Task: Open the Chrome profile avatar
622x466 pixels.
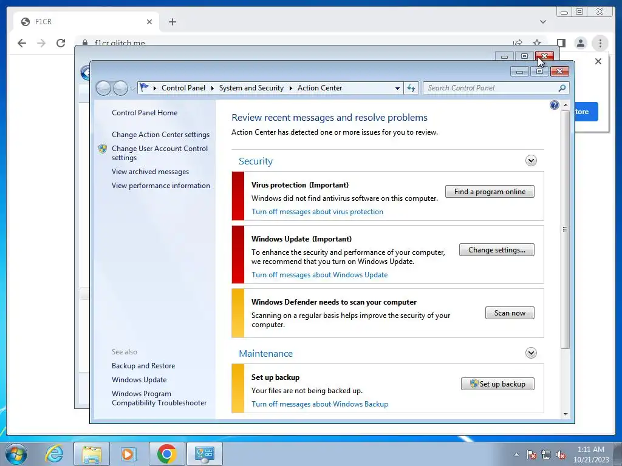Action: coord(580,43)
